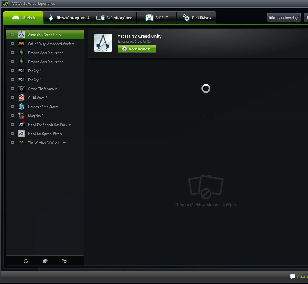Select the Heroes of the Storm icon

(x=21, y=107)
